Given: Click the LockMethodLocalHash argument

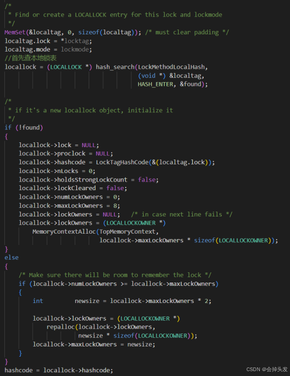Looking at the screenshot, I should 171,67.
